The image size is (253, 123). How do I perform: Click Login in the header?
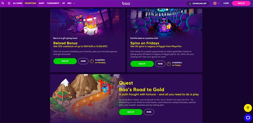pyautogui.click(x=226, y=3)
